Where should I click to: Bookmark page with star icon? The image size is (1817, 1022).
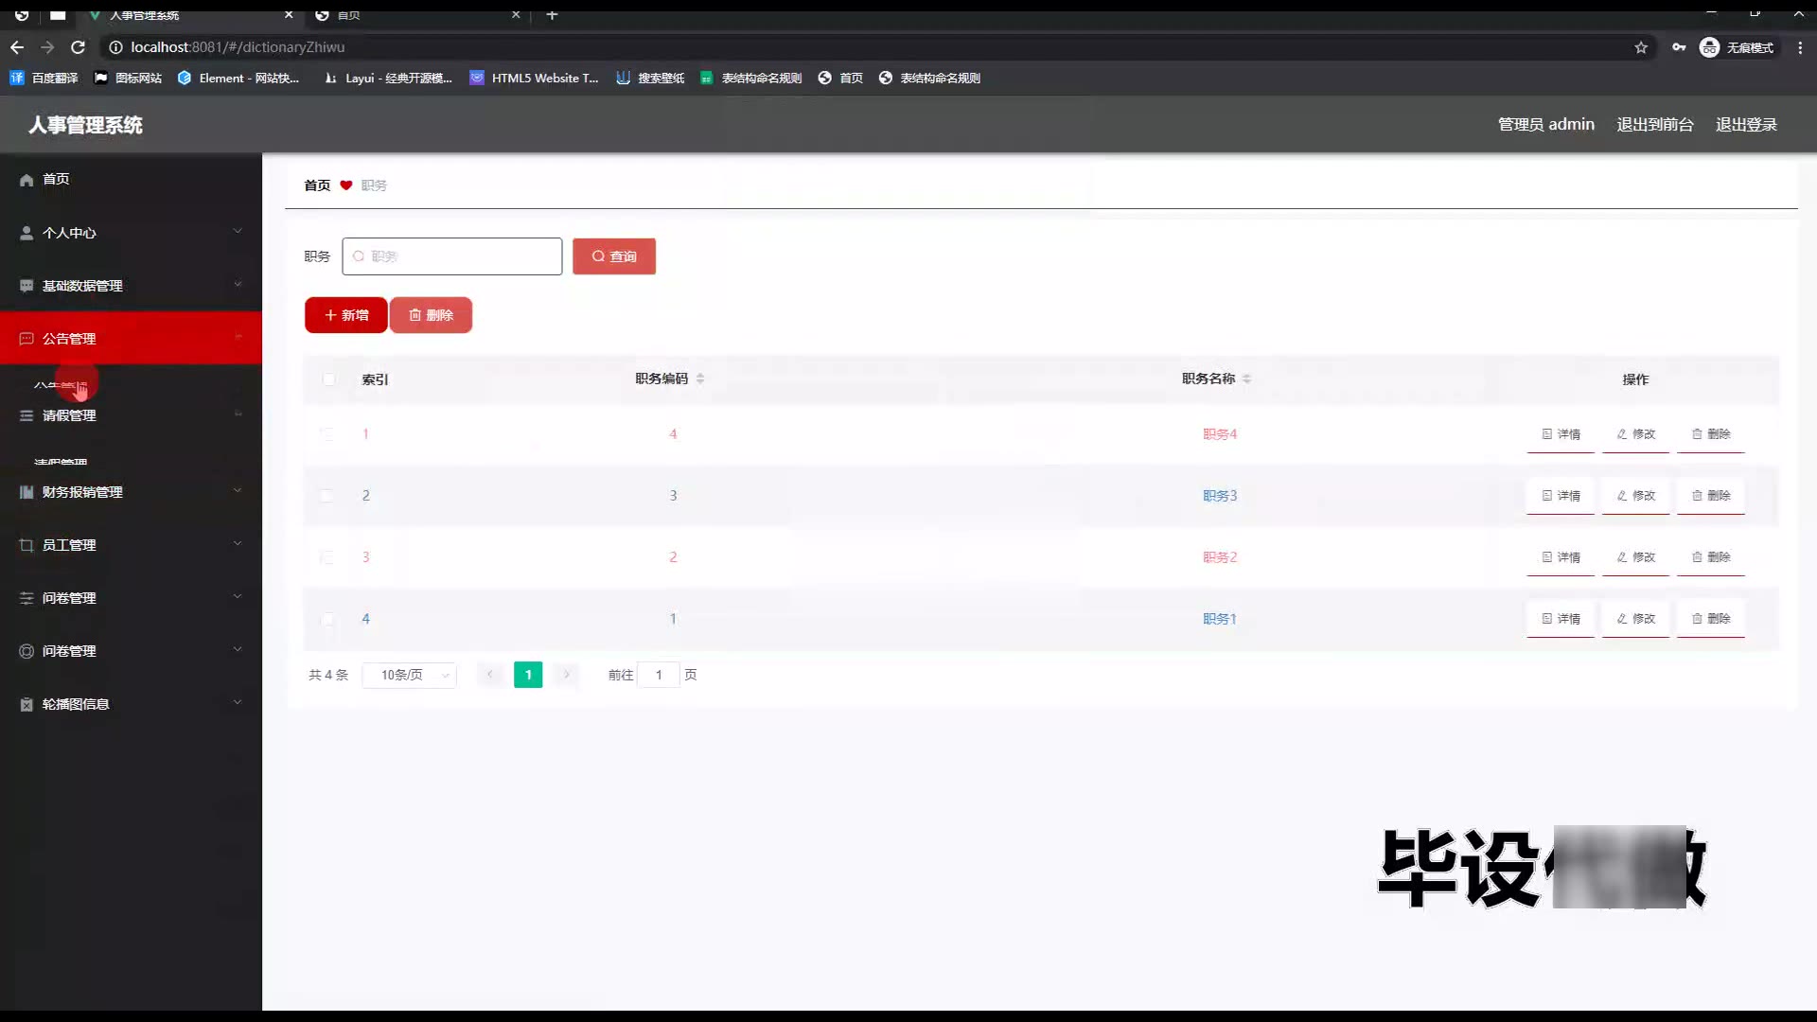(1641, 47)
